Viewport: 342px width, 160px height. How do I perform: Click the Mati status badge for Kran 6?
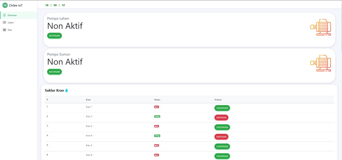[x=157, y=155]
